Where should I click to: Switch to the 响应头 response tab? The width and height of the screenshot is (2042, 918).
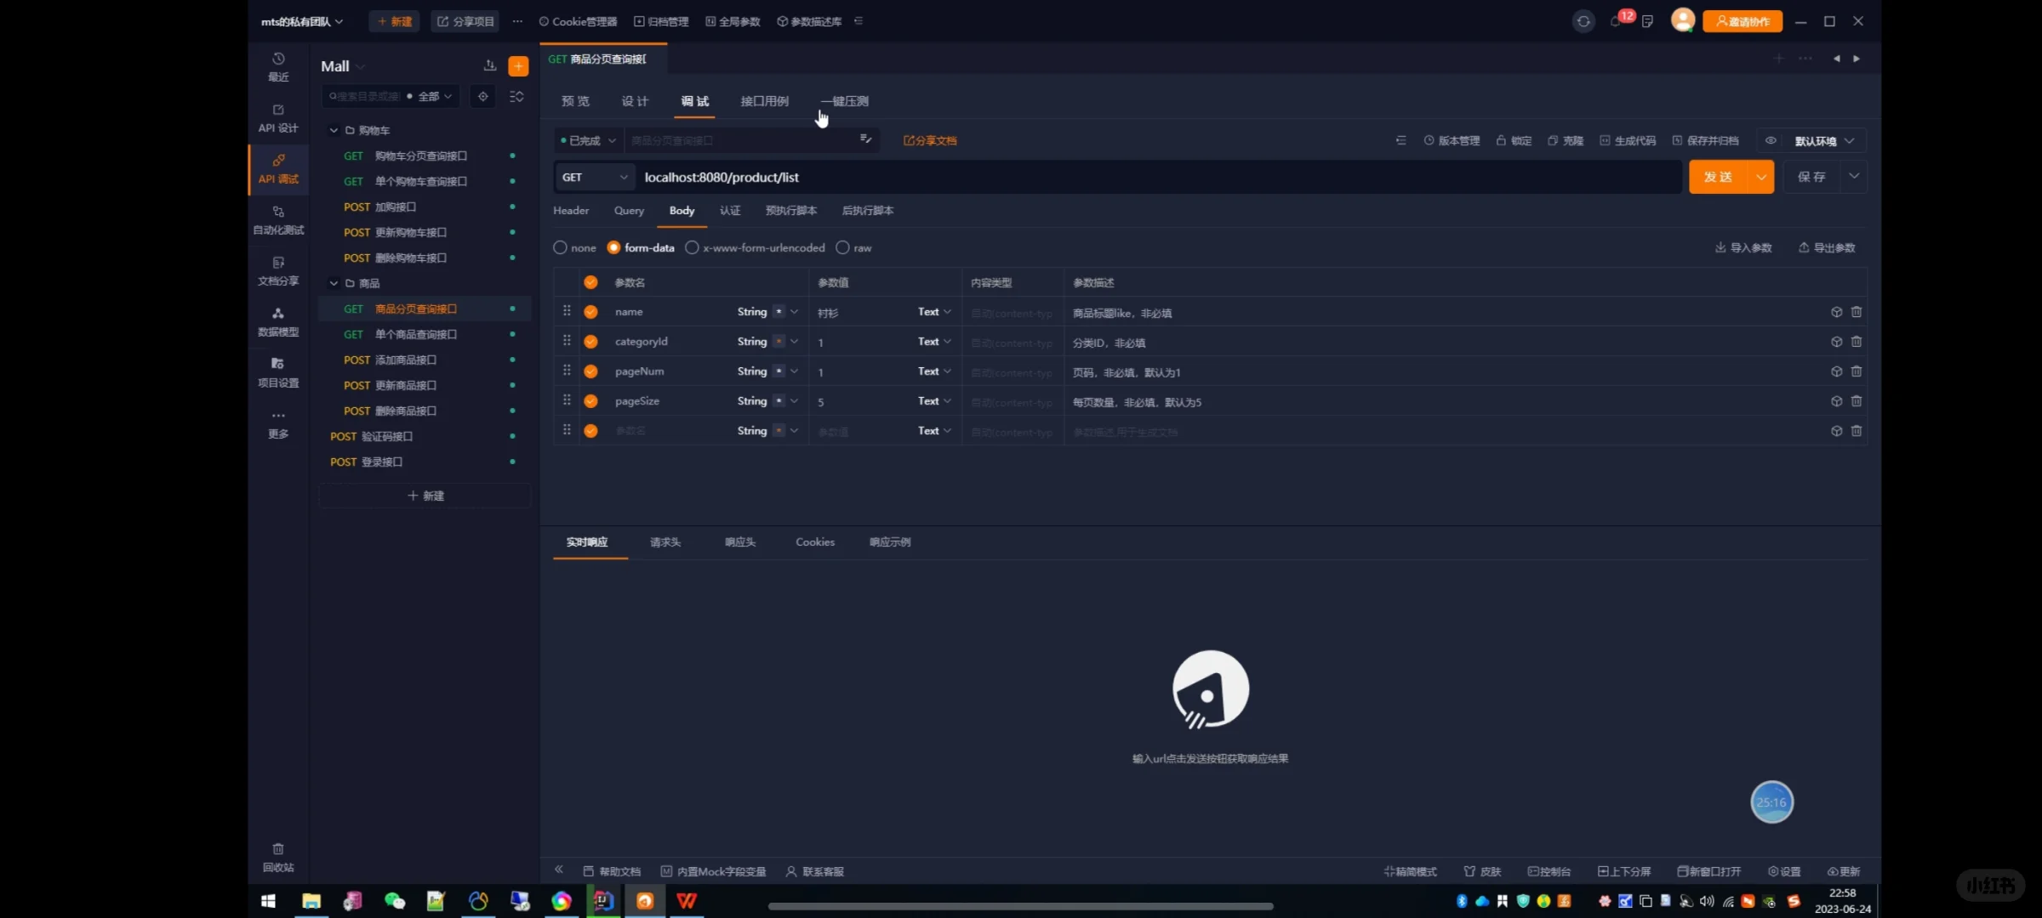point(739,541)
